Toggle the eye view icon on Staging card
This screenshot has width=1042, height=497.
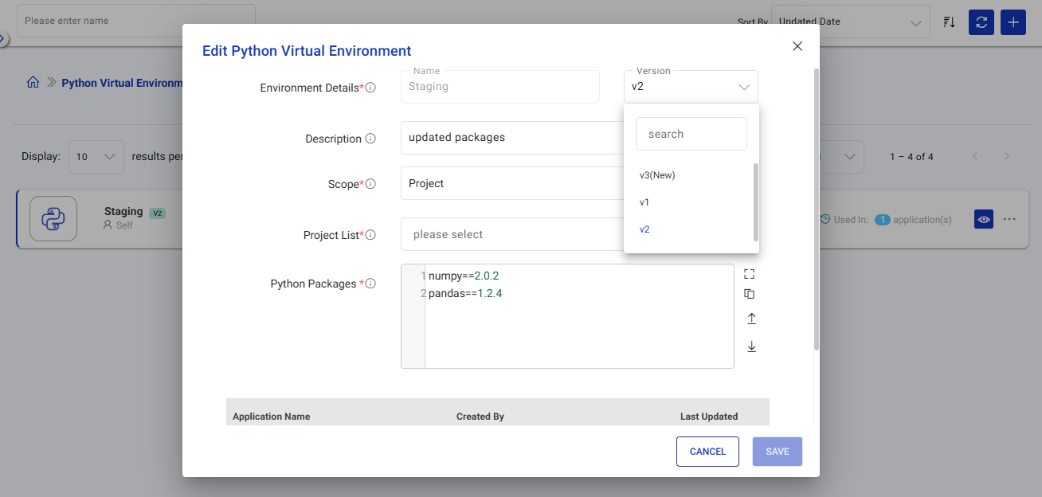[x=984, y=219]
